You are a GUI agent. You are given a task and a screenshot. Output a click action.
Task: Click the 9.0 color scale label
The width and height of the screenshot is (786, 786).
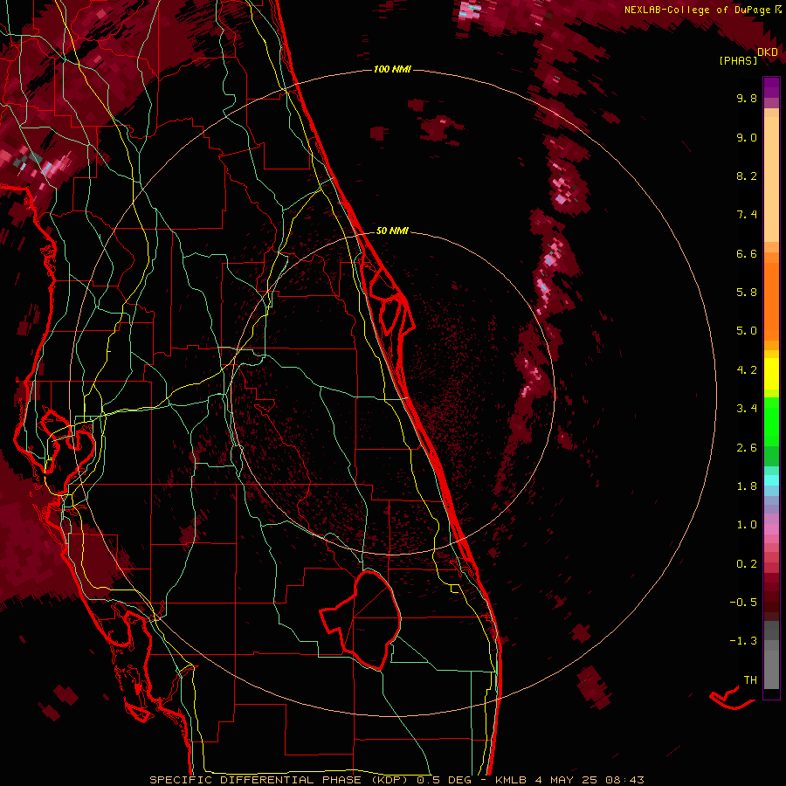[x=747, y=137]
